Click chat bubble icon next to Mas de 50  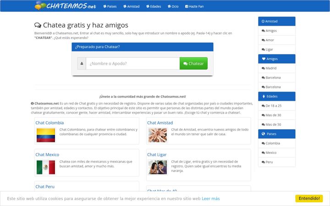tap(263, 125)
